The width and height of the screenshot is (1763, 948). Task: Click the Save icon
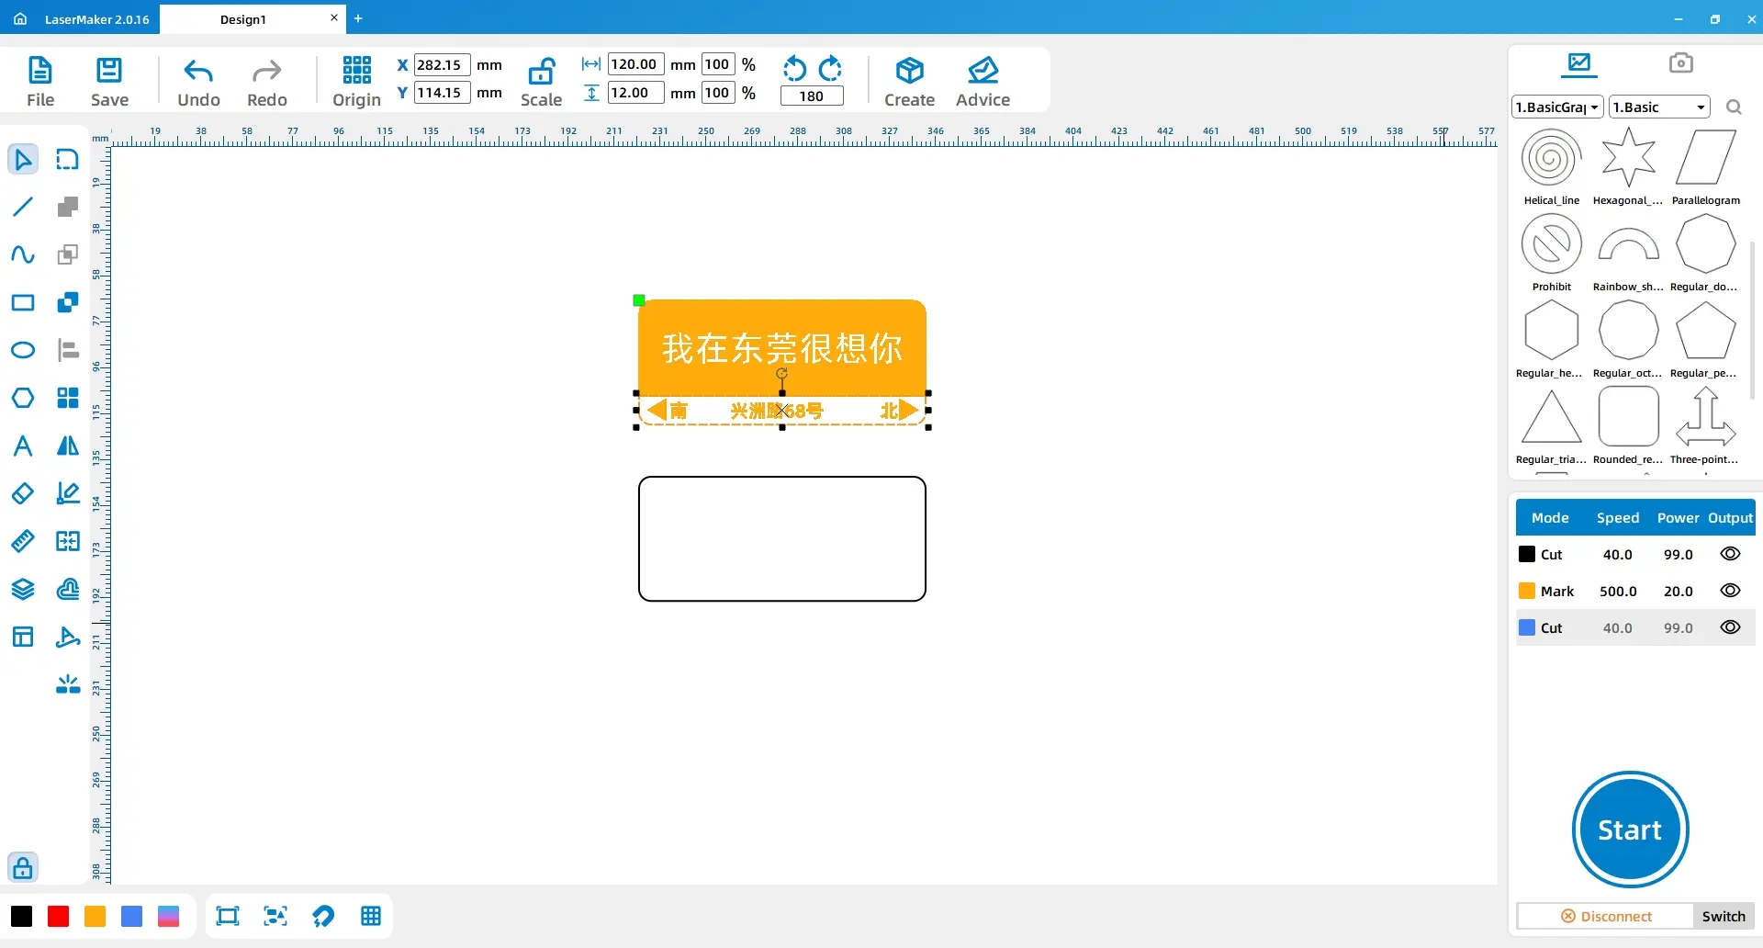point(109,71)
